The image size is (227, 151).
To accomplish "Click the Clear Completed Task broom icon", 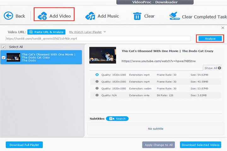I will click(174, 16).
